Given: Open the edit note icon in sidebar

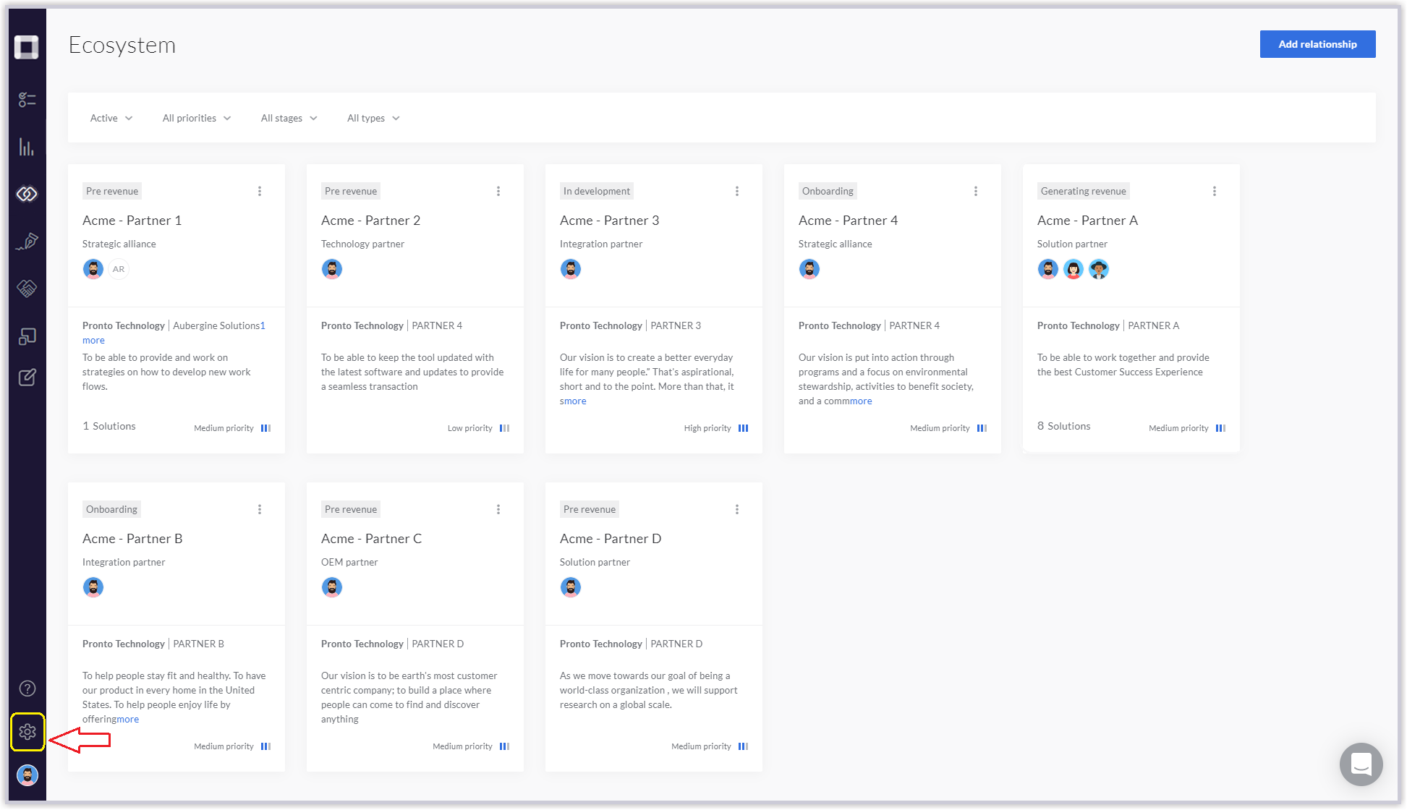Looking at the screenshot, I should [27, 377].
